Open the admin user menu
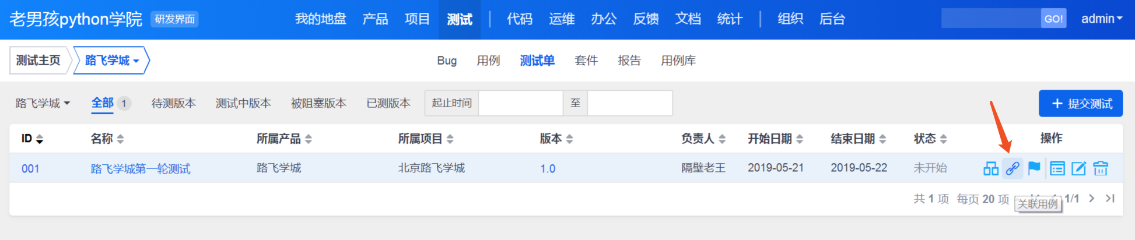This screenshot has width=1135, height=240. 1101,19
